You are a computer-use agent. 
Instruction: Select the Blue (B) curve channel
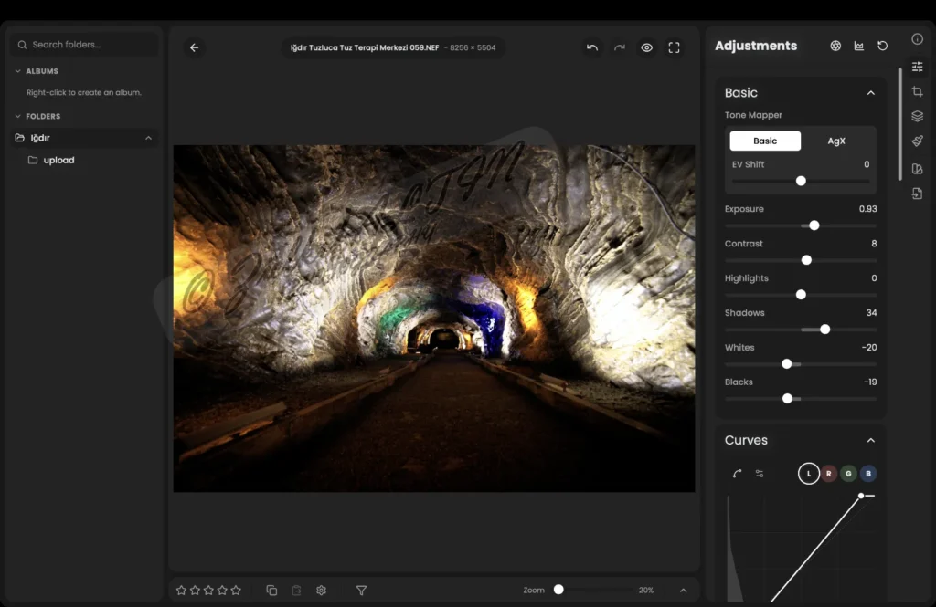pyautogui.click(x=868, y=474)
